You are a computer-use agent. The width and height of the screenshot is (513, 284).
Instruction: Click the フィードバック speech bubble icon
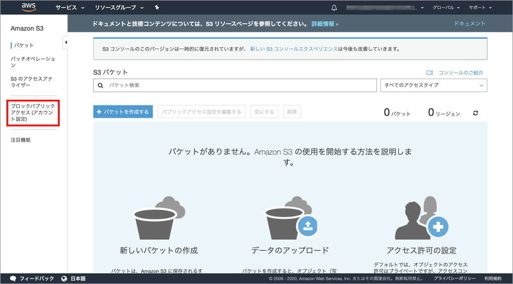point(13,278)
